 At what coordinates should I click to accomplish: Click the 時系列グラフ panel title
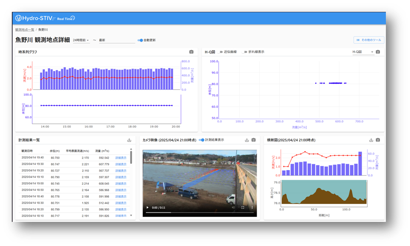(28, 52)
